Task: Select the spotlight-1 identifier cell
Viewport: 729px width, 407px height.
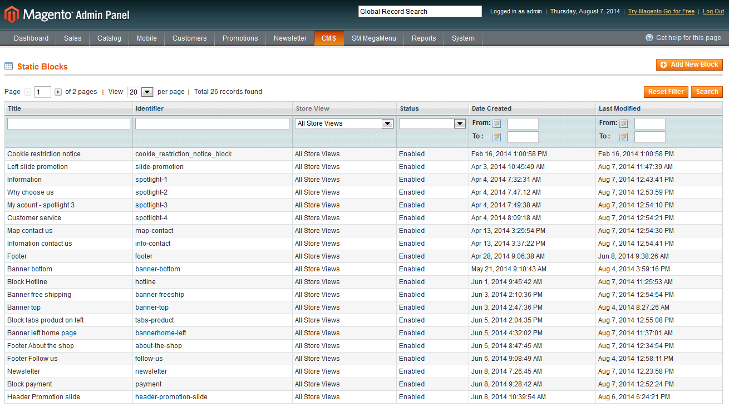Action: point(213,180)
